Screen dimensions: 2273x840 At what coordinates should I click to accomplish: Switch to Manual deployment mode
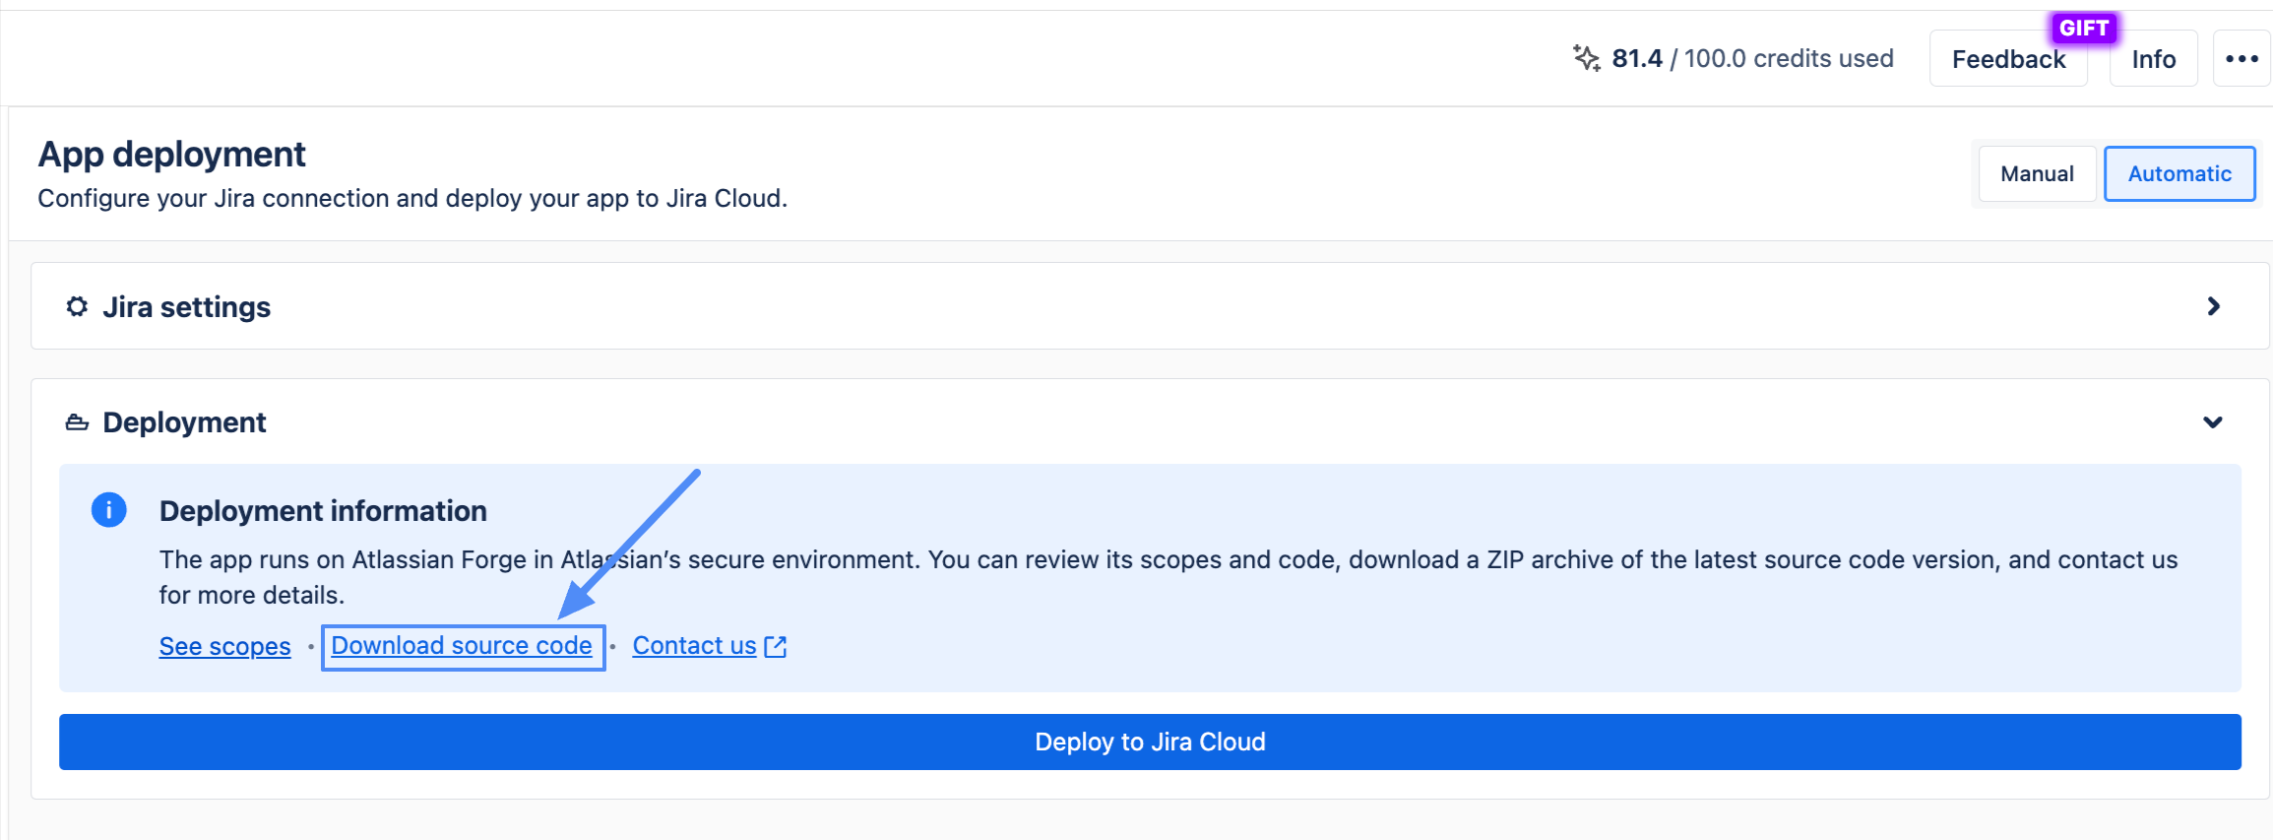[x=2036, y=174]
